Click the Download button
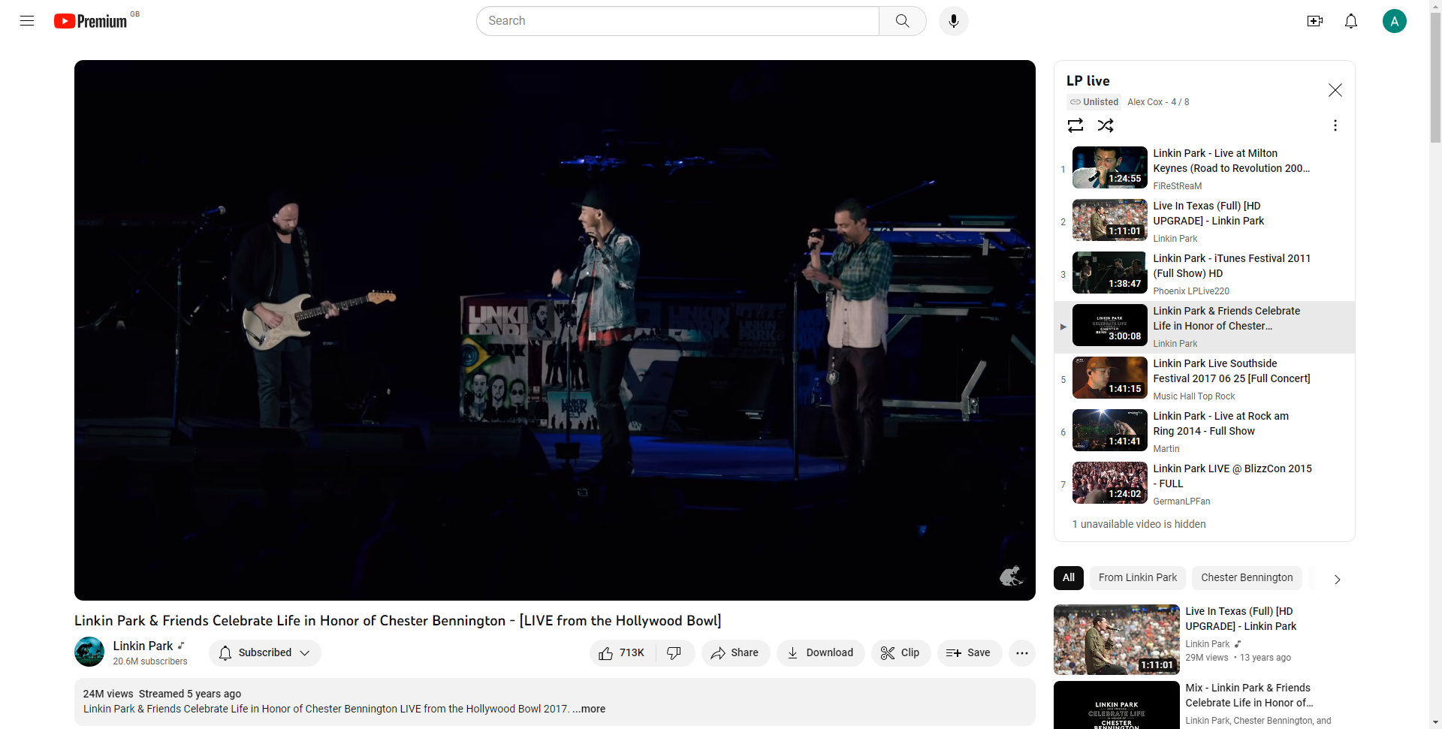1442x729 pixels. (820, 653)
